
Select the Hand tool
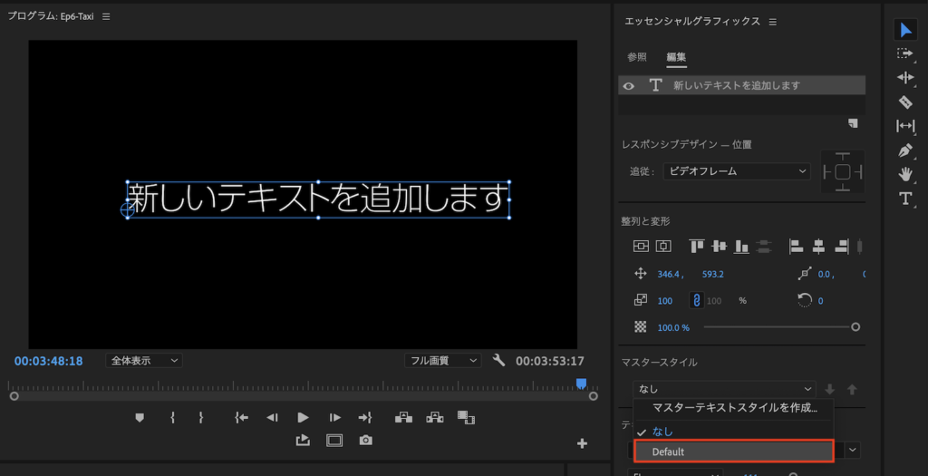905,174
